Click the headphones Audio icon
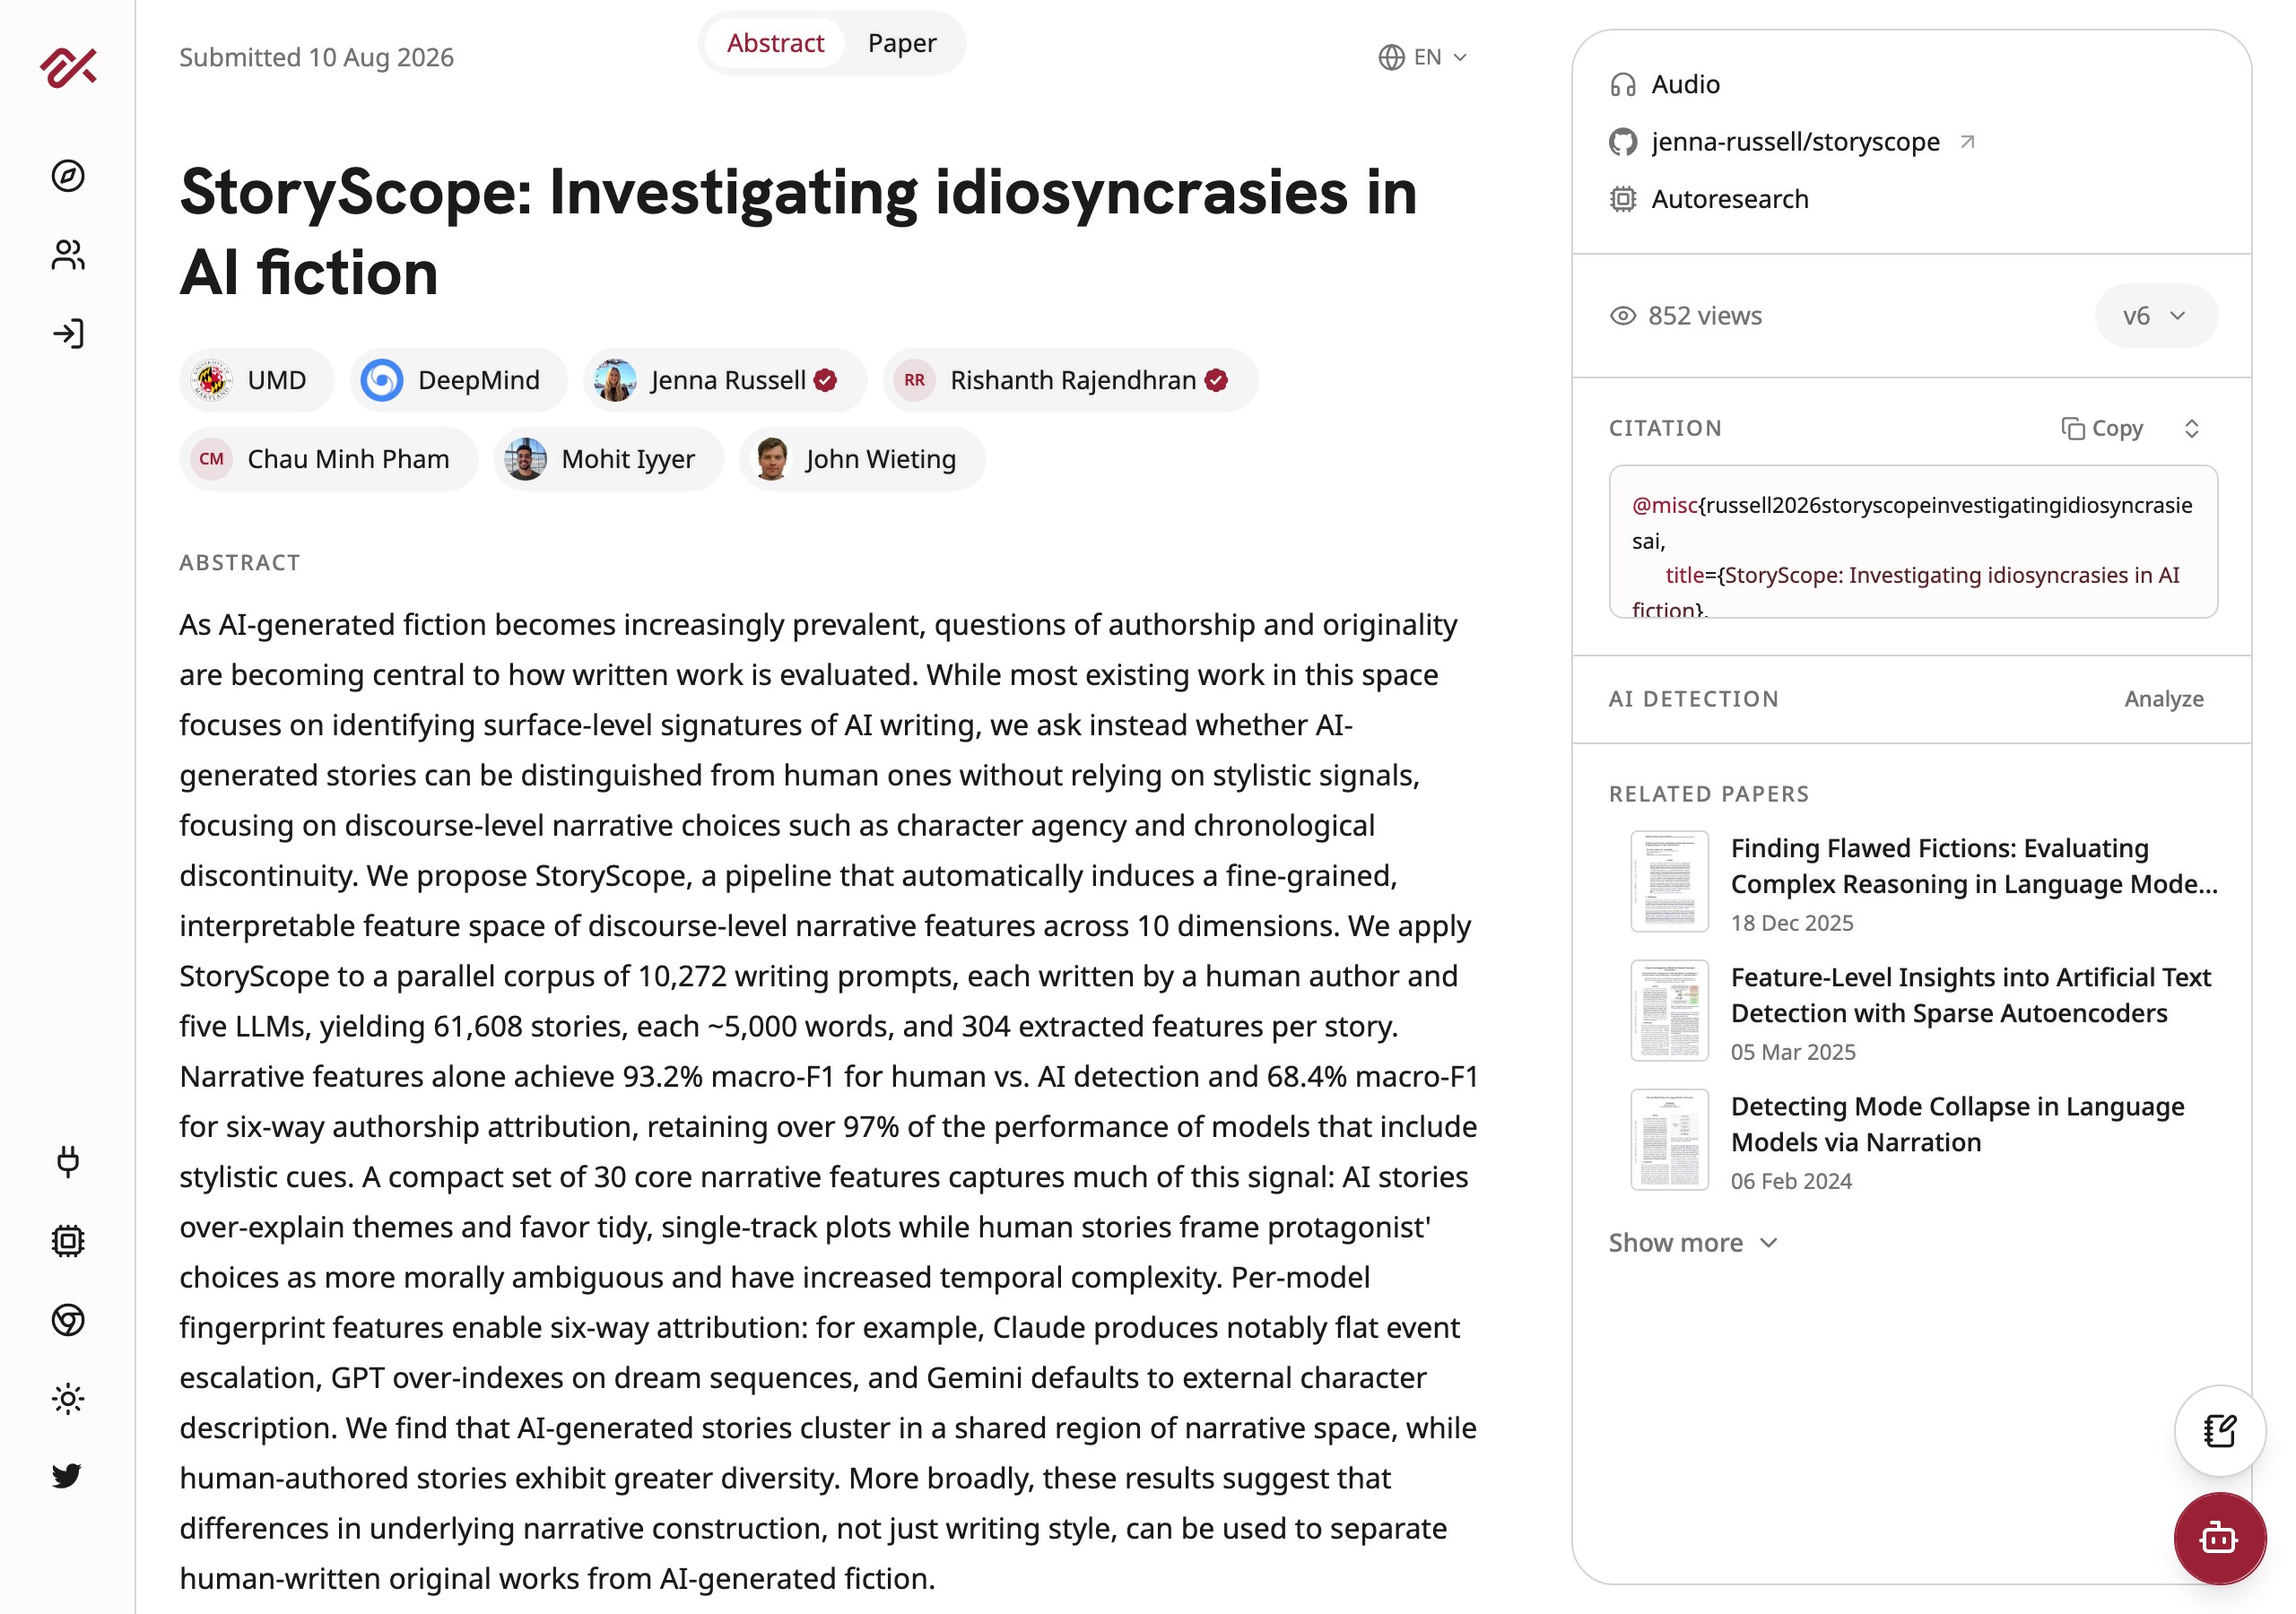The width and height of the screenshot is (2296, 1614). tap(1623, 85)
